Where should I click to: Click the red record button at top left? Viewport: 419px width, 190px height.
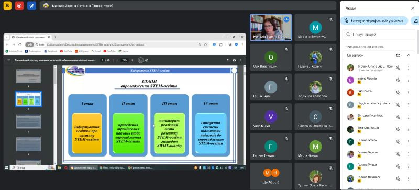pyautogui.click(x=19, y=5)
